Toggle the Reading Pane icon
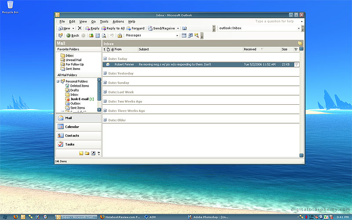This screenshot has height=220, width=352. click(97, 36)
